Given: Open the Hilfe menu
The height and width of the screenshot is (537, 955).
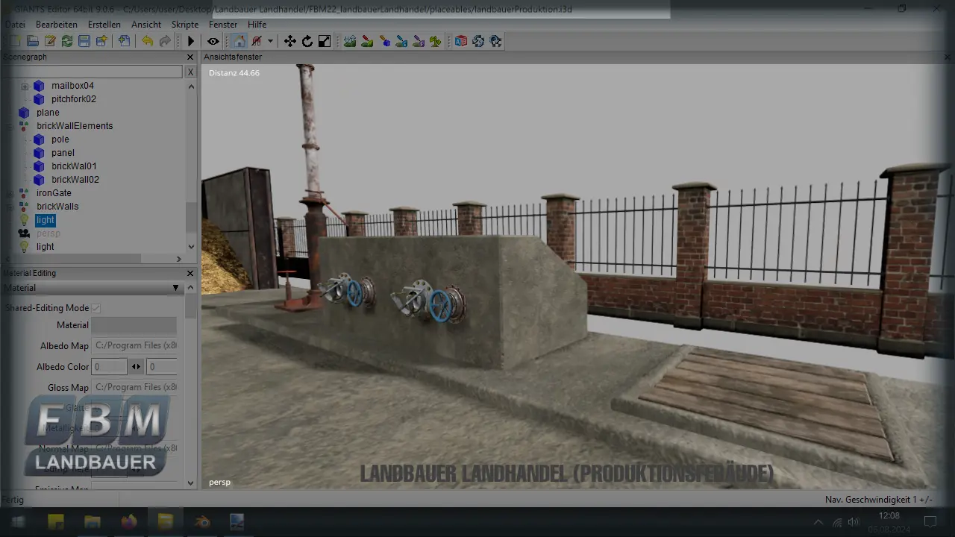Looking at the screenshot, I should 257,25.
